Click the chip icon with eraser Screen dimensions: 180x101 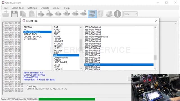[x=75, y=14]
